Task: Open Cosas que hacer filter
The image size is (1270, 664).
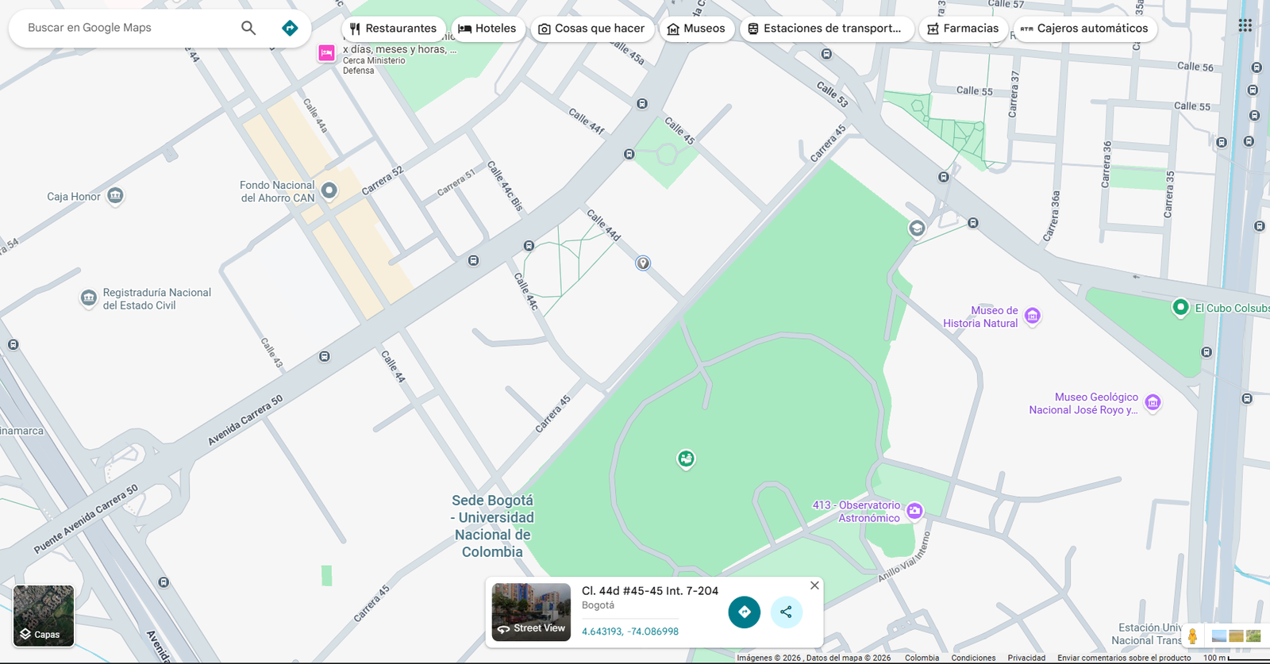Action: [591, 29]
